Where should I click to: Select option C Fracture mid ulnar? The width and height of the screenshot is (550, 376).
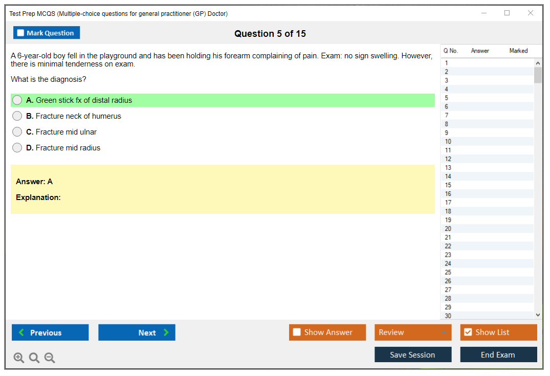(17, 132)
